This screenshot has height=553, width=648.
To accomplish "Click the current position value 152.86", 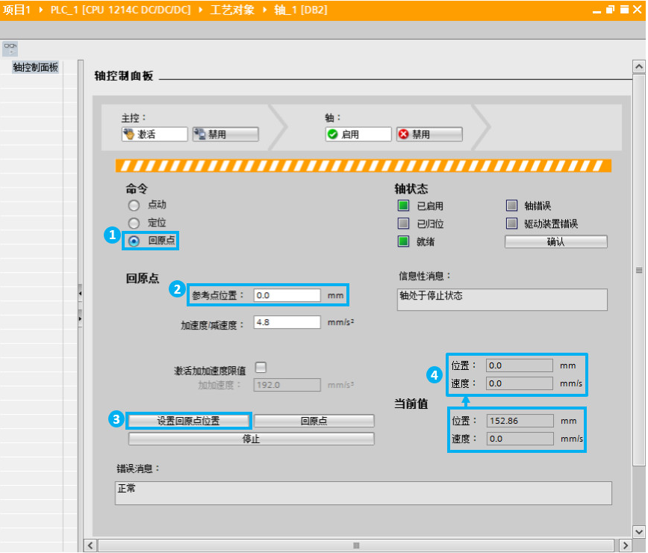I will coord(520,421).
